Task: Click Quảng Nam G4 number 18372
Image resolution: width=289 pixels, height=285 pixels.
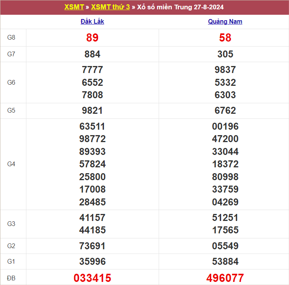Action: (225, 164)
